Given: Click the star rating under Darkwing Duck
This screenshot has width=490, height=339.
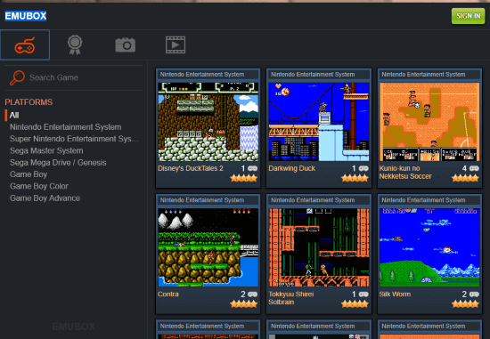Looking at the screenshot, I should click(x=355, y=178).
